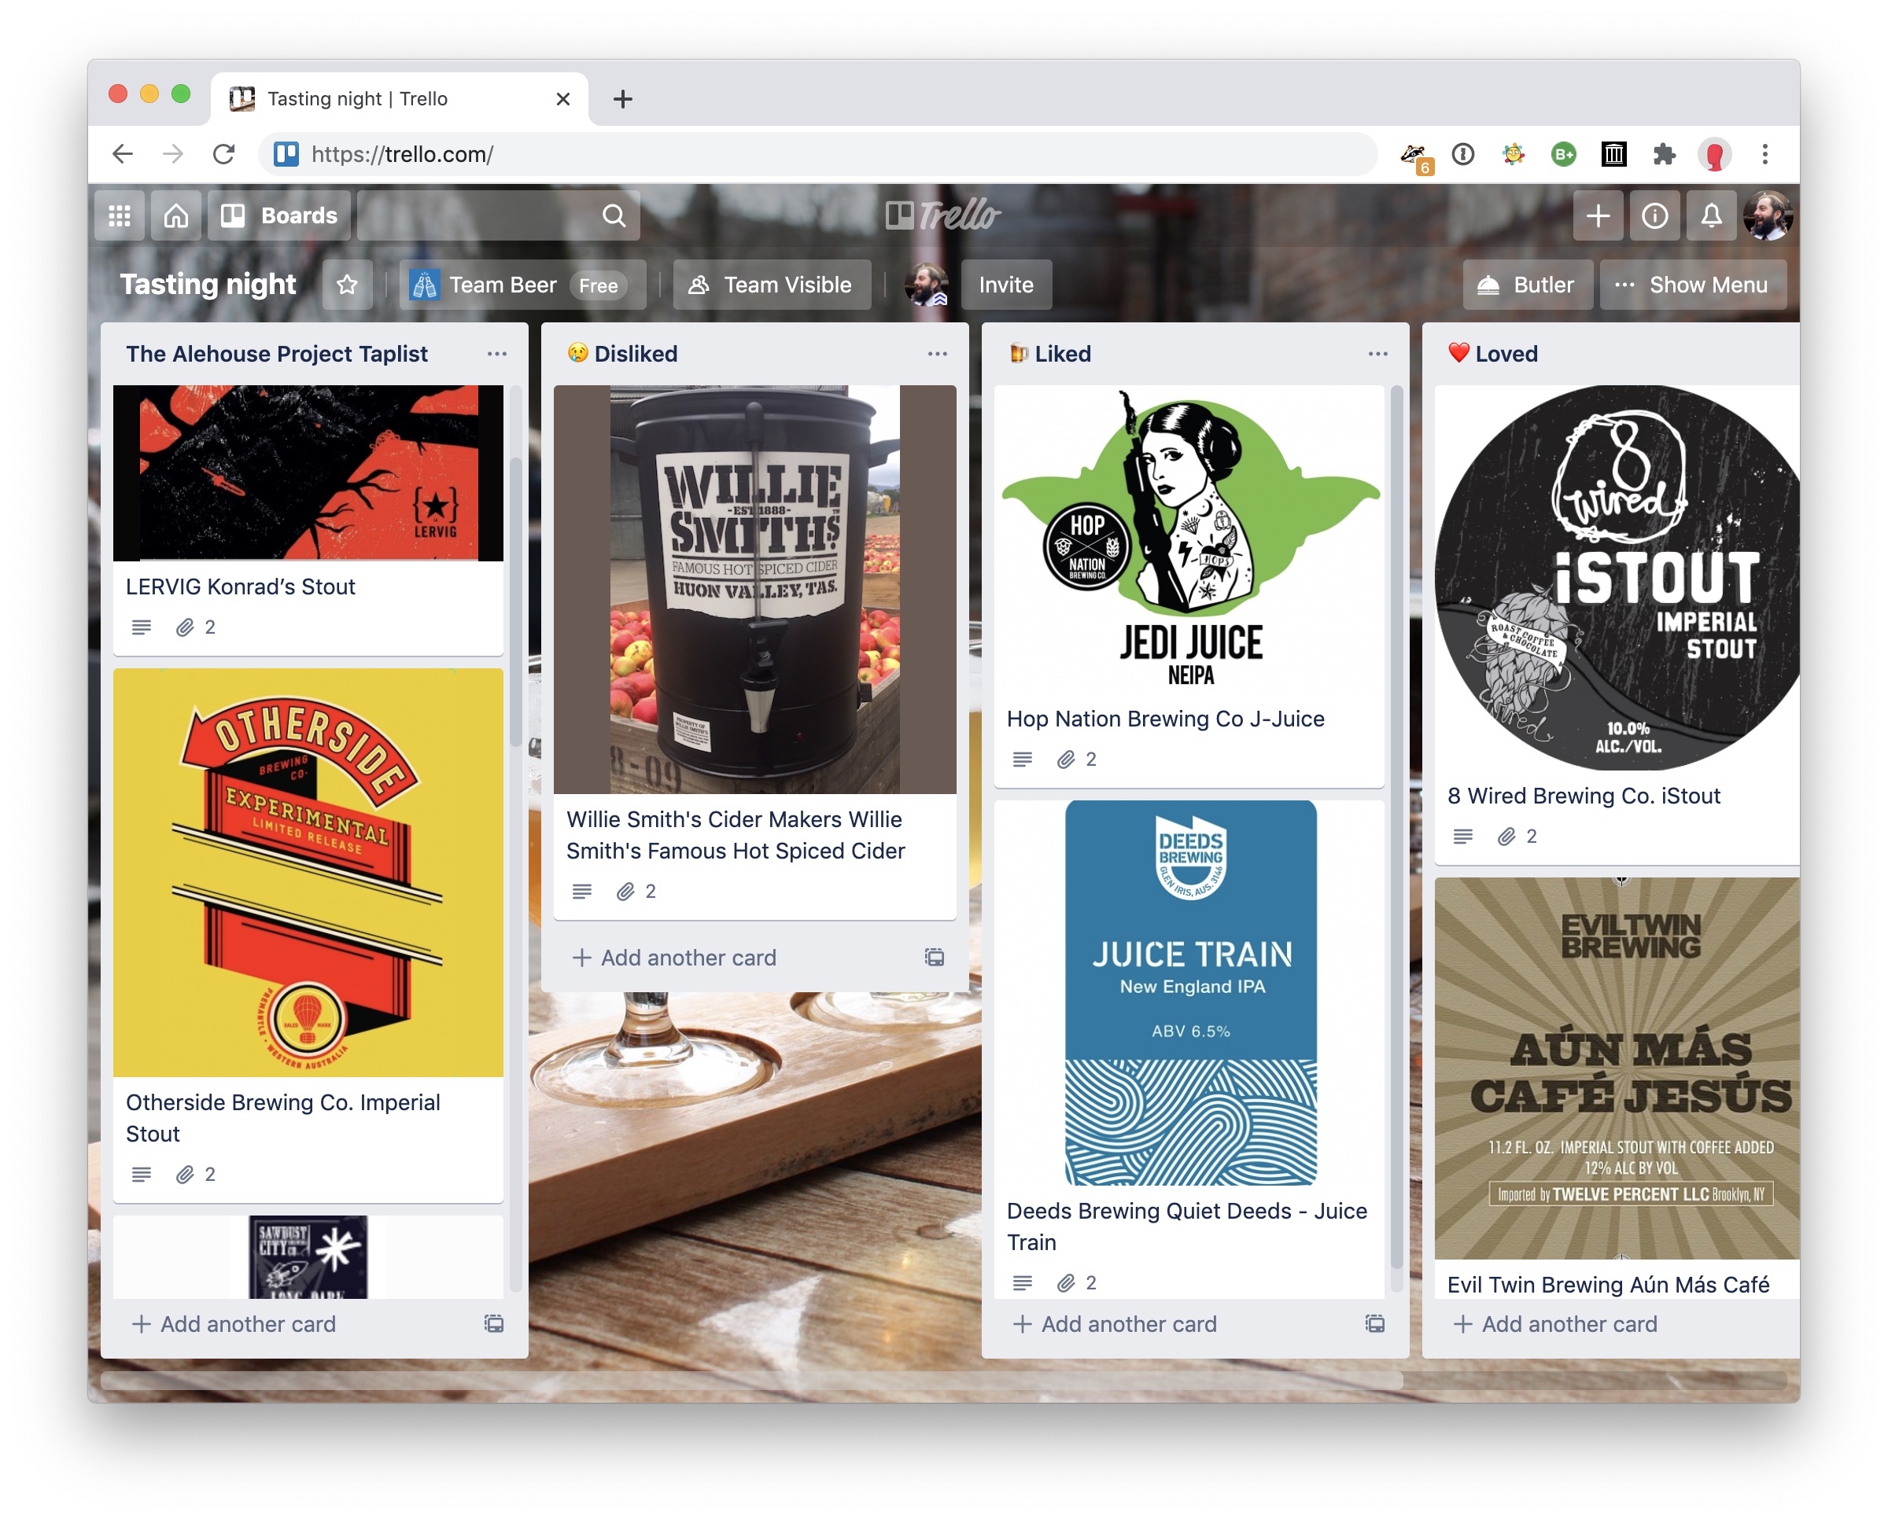Screen dimensions: 1888x1519
Task: Click template card icon in Liked list
Action: click(1375, 1323)
